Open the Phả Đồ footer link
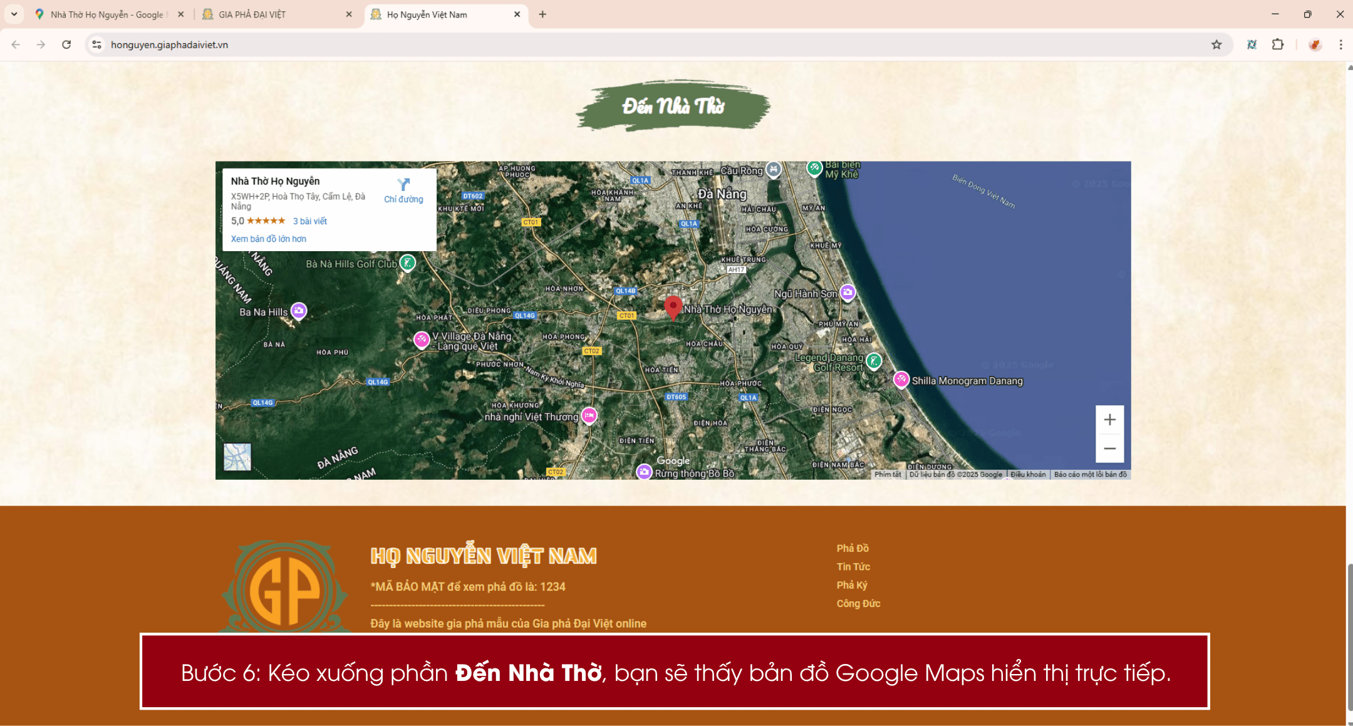 852,547
